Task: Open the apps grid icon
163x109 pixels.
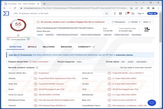Action: (x=121, y=13)
